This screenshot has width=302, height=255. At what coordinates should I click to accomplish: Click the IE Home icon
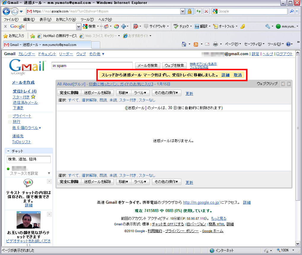pyautogui.click(x=184, y=44)
